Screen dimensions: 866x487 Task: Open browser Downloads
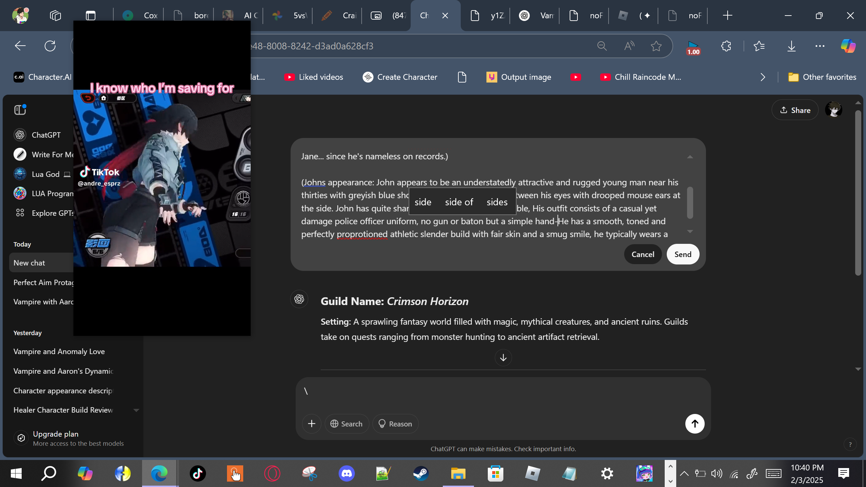[791, 46]
